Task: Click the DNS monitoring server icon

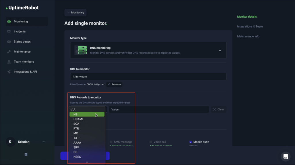Action: (x=82, y=50)
